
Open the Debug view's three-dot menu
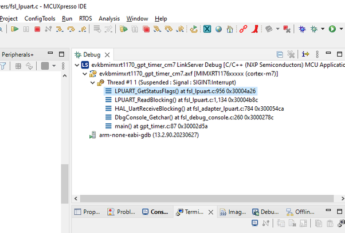click(317, 54)
